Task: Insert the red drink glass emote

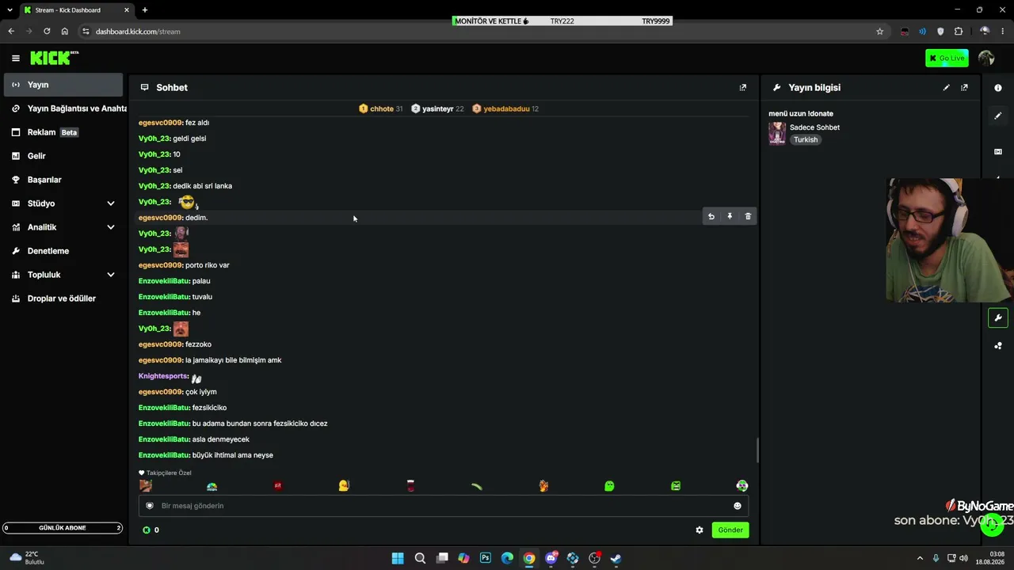Action: pyautogui.click(x=410, y=486)
